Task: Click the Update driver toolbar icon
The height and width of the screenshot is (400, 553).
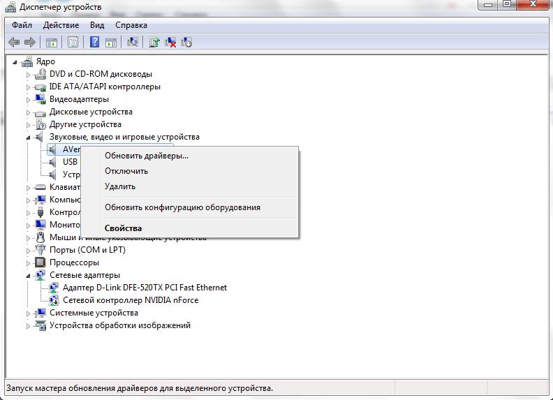Action: coord(154,43)
